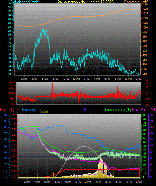Click "85" on the green temperature scale
This screenshot has width=156, height=186.
click(x=145, y=115)
